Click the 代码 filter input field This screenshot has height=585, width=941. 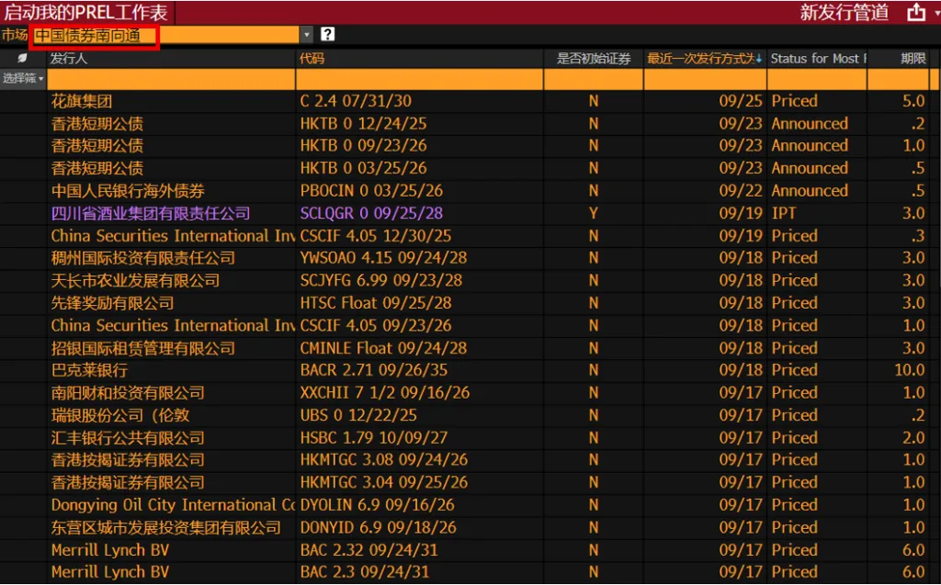pos(419,79)
